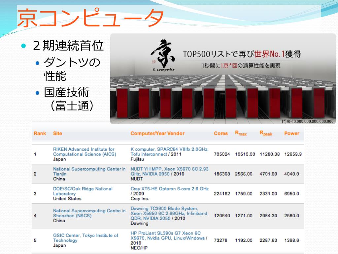Viewport: 338px width, 254px height.
Task: Click the Rmax value 10510.00
Action: coord(245,154)
